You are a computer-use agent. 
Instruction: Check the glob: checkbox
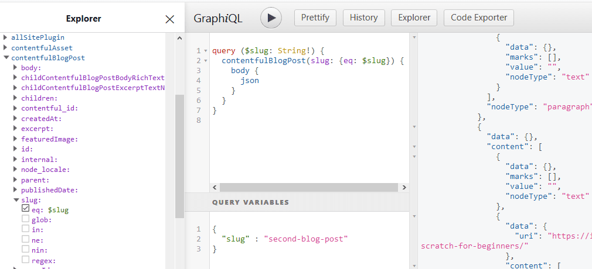click(25, 219)
